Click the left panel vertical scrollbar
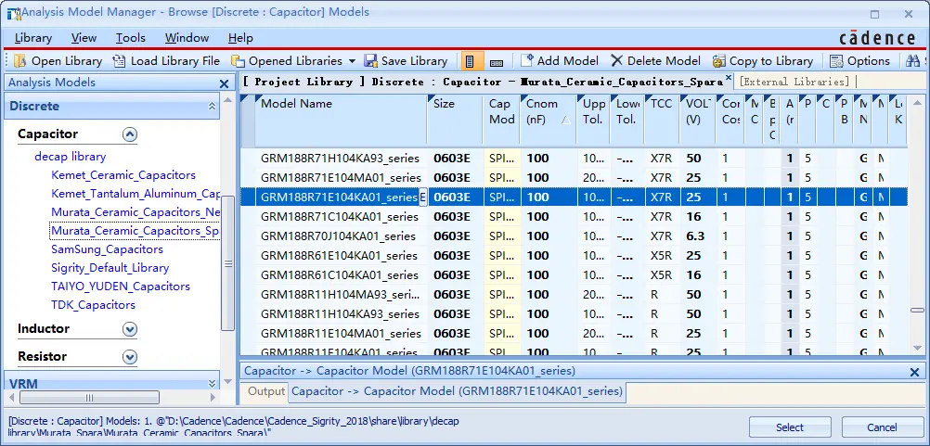The width and height of the screenshot is (930, 446). [227, 263]
